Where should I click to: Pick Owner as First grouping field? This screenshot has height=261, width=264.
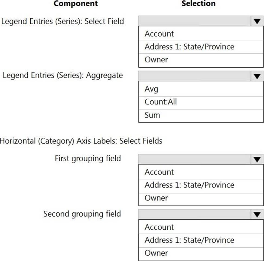[x=156, y=198]
